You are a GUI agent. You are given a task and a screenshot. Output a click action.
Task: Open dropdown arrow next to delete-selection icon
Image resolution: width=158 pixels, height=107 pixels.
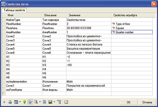[40, 102]
